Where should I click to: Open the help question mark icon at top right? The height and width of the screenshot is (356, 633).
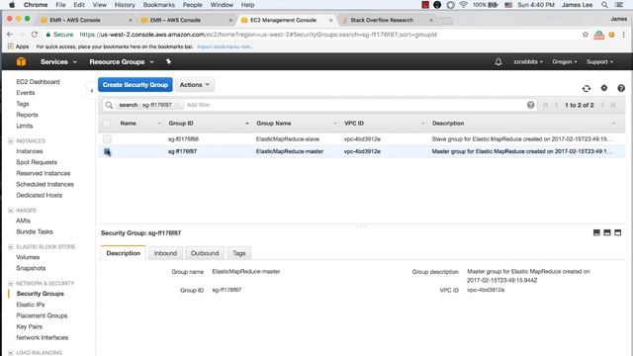click(621, 88)
